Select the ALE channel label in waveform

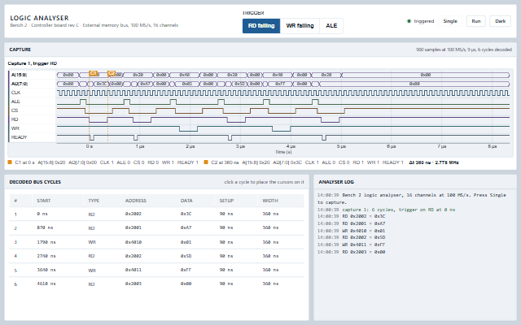coord(15,102)
